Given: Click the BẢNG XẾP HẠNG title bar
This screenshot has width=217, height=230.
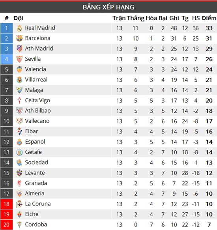Looking at the screenshot, I should coord(108,7).
